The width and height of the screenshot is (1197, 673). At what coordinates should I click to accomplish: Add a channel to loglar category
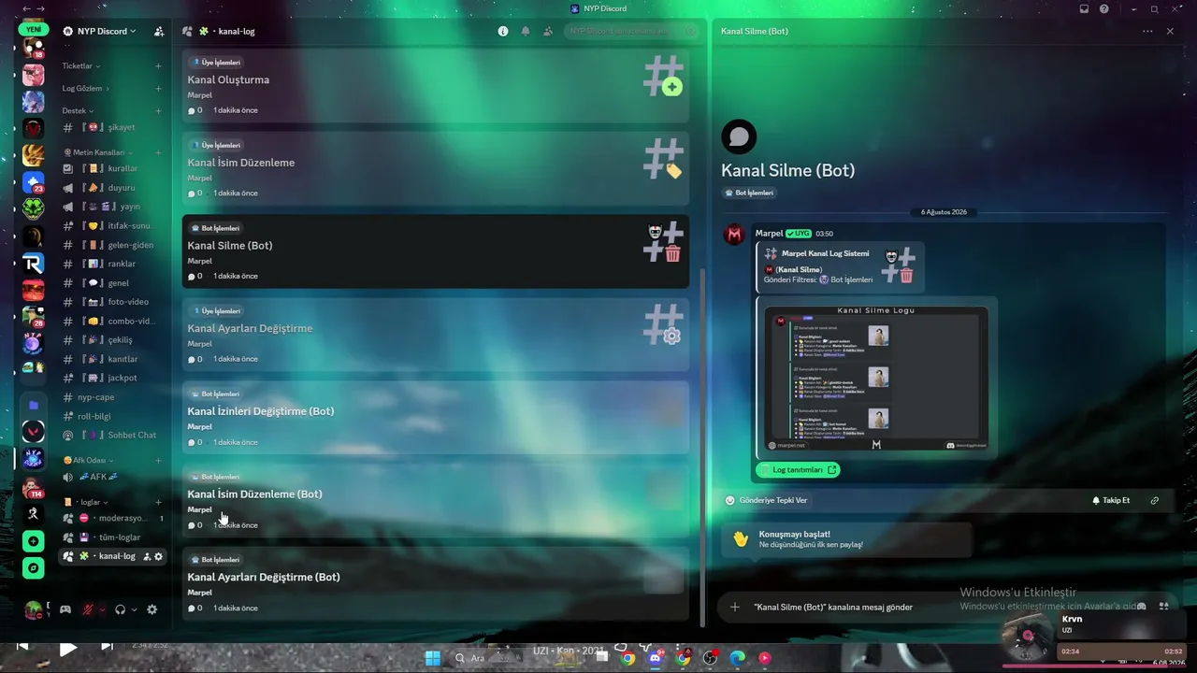(x=158, y=502)
